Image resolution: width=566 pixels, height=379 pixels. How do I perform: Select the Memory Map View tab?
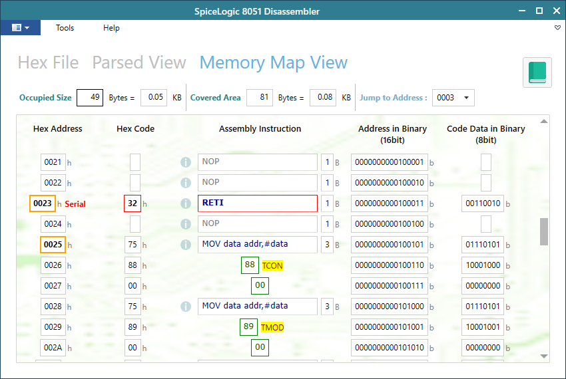[x=273, y=63]
